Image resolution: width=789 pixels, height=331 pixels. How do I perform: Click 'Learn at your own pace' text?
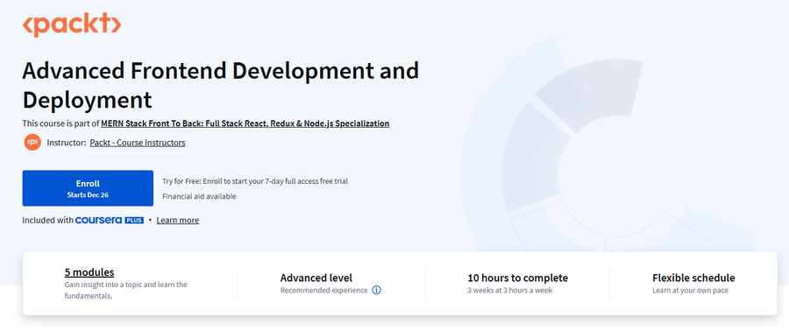(x=691, y=291)
